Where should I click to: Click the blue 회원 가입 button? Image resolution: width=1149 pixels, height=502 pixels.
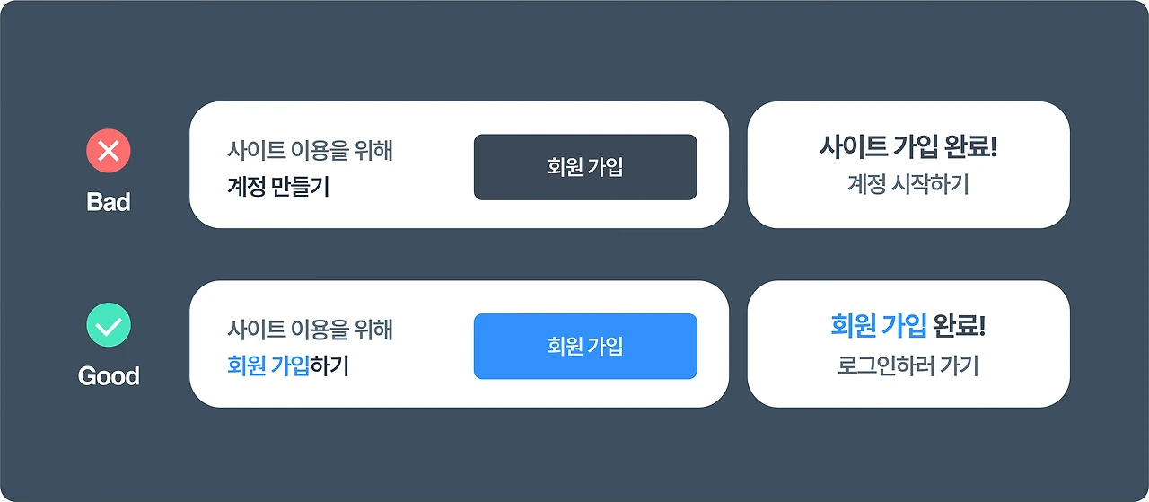point(585,346)
